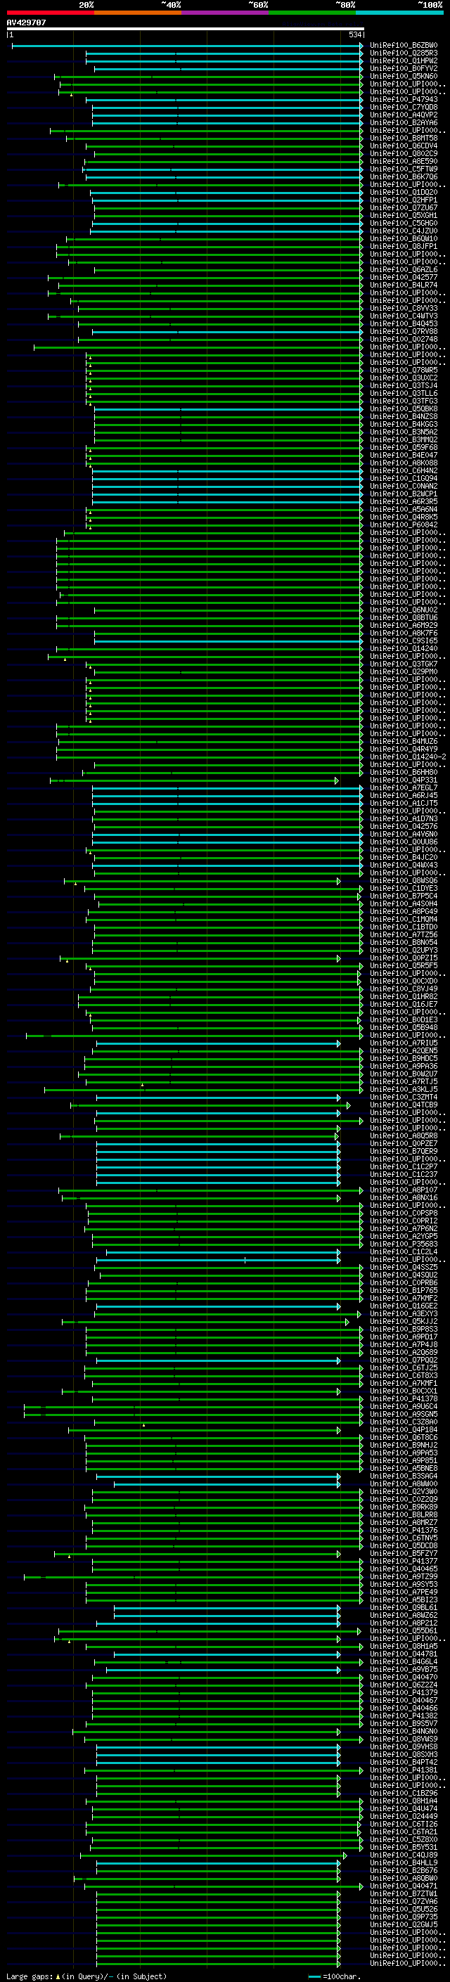Select label UniRef100_A1D7N3
450x1982 pixels.
(x=404, y=818)
